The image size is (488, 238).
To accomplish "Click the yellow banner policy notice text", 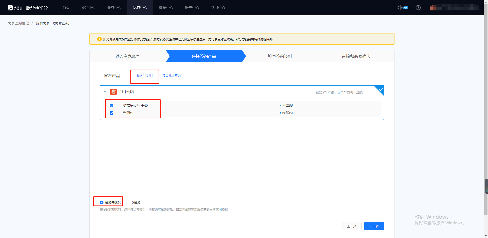I will click(x=189, y=39).
